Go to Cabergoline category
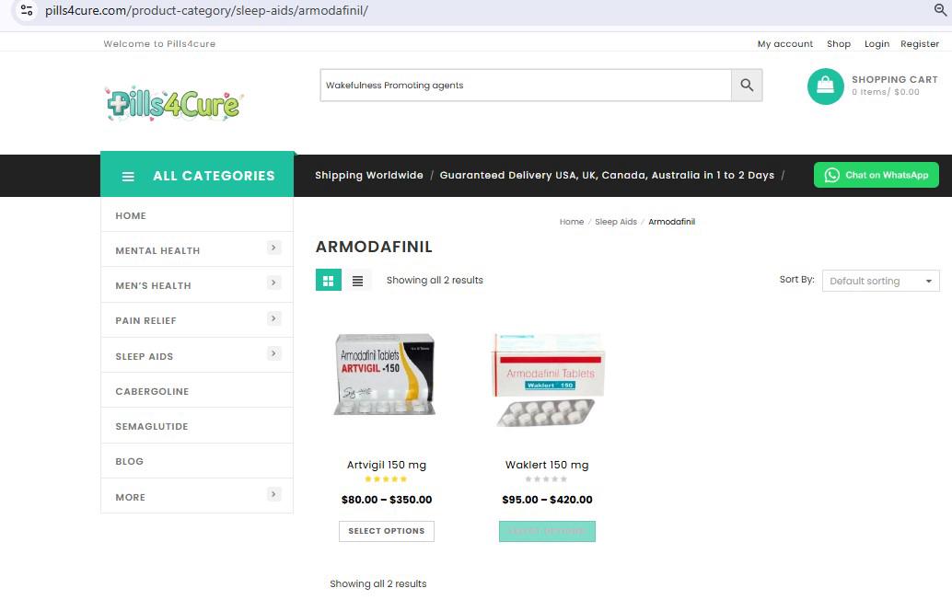952x600 pixels. (152, 392)
